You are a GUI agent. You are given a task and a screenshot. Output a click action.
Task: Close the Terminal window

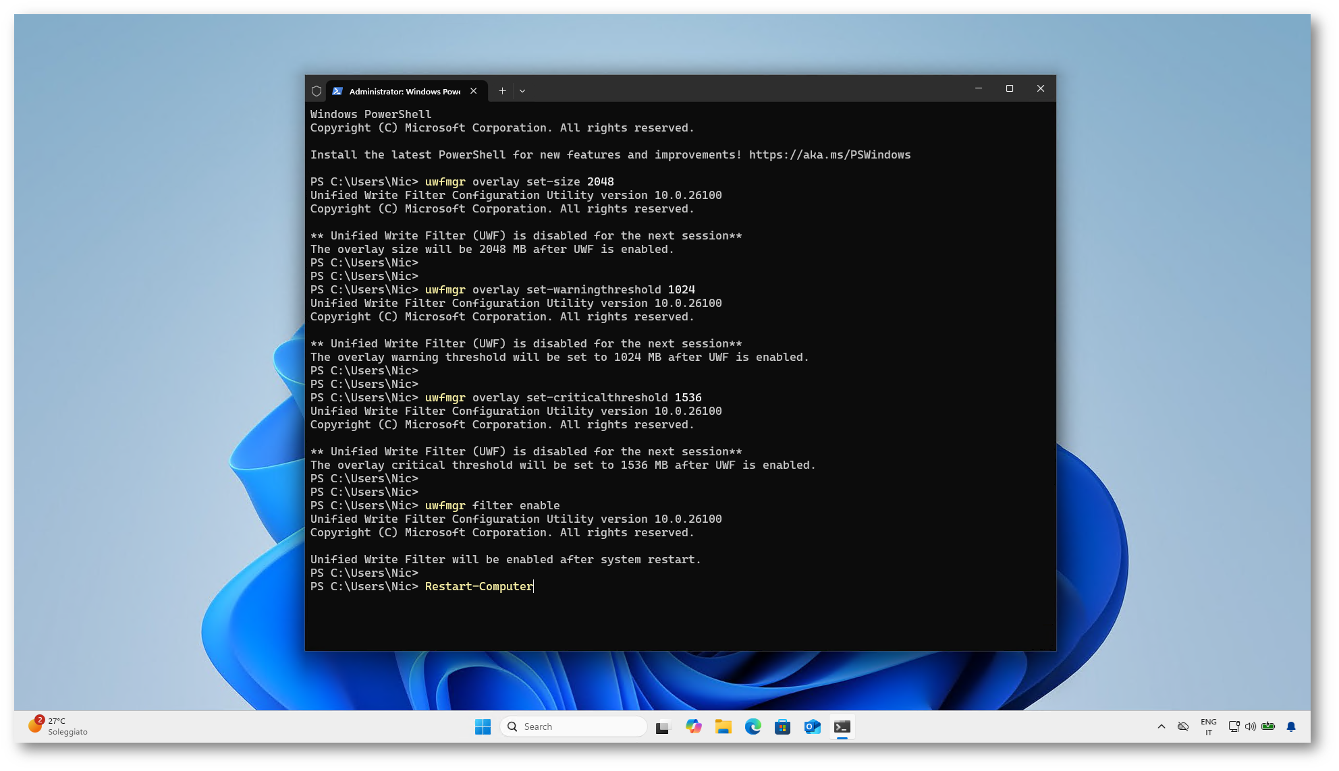click(1041, 88)
